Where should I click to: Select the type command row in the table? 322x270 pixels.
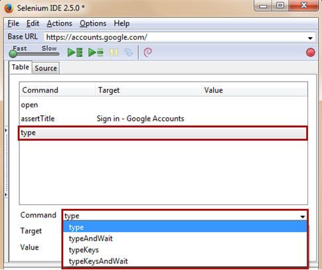(163, 133)
